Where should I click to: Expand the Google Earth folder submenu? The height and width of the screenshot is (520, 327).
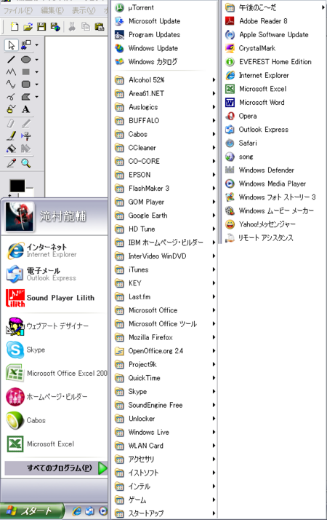click(164, 216)
